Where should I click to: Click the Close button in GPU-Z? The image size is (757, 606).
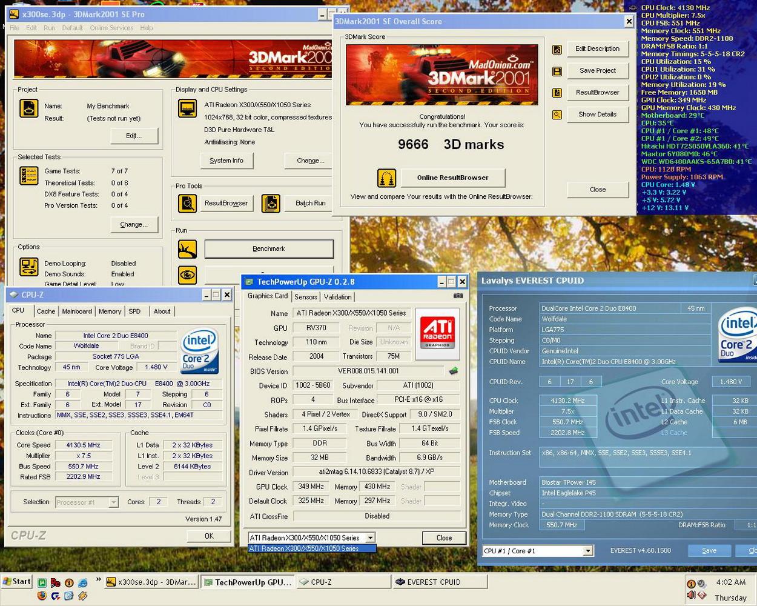(444, 538)
